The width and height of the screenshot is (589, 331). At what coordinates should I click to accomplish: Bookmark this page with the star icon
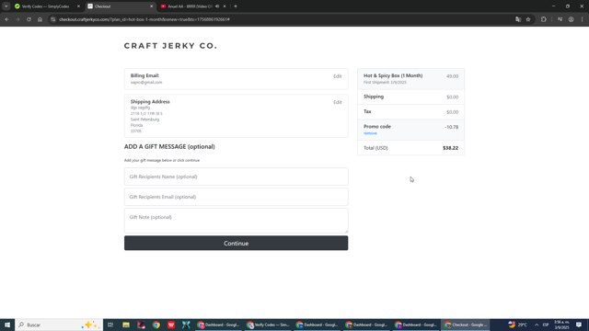point(528,19)
